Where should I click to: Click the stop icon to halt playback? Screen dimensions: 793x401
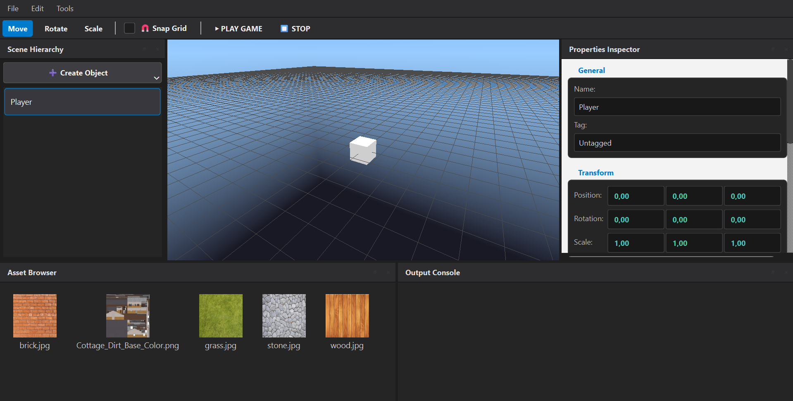(x=284, y=28)
